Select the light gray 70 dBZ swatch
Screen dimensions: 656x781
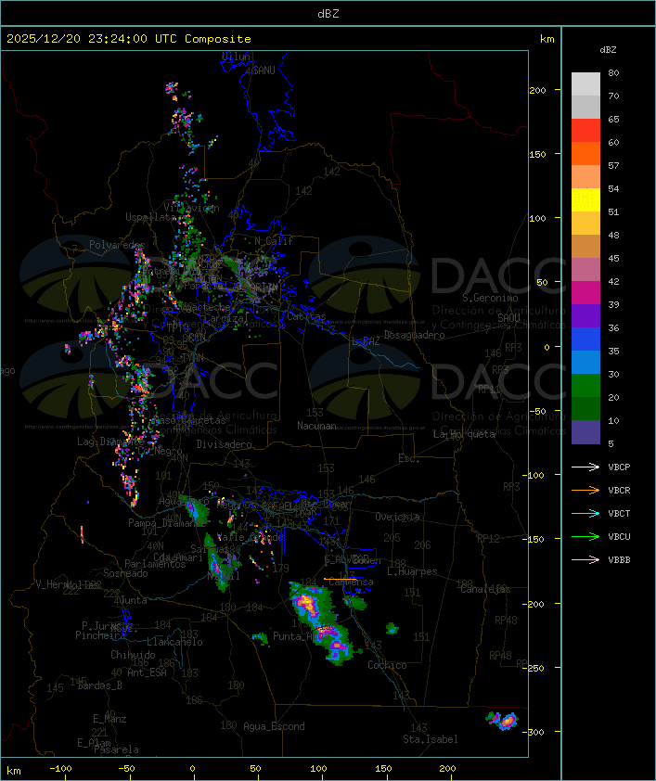[585, 84]
